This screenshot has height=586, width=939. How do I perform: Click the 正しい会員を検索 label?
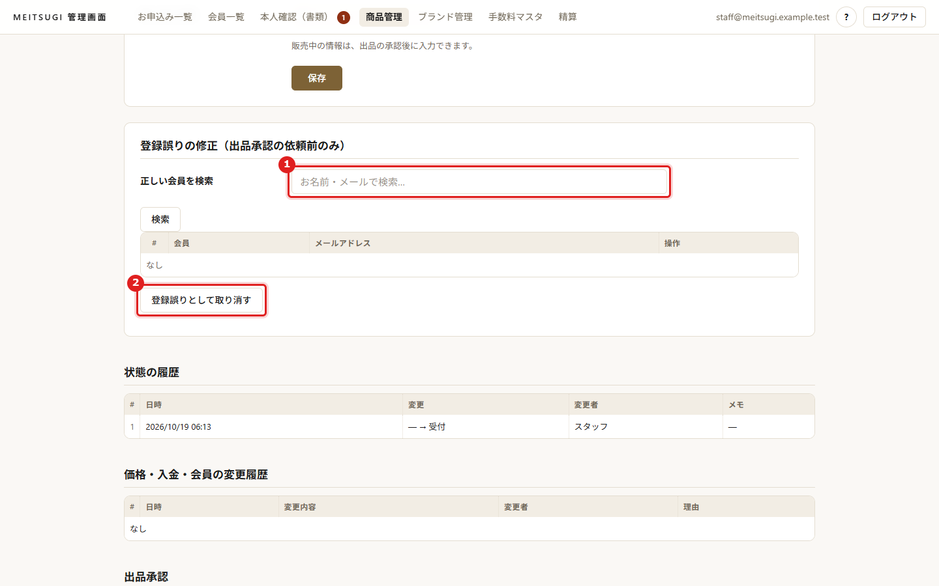[177, 181]
